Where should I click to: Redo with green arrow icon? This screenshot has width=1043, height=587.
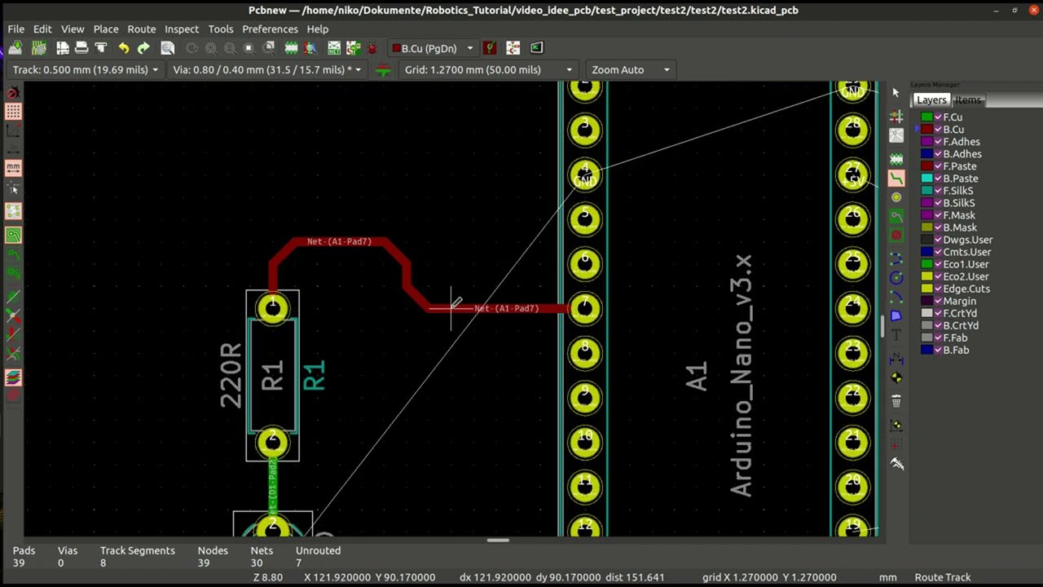(x=143, y=48)
